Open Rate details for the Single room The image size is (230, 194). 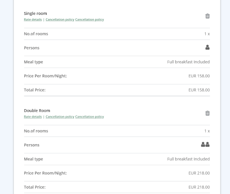tap(33, 20)
